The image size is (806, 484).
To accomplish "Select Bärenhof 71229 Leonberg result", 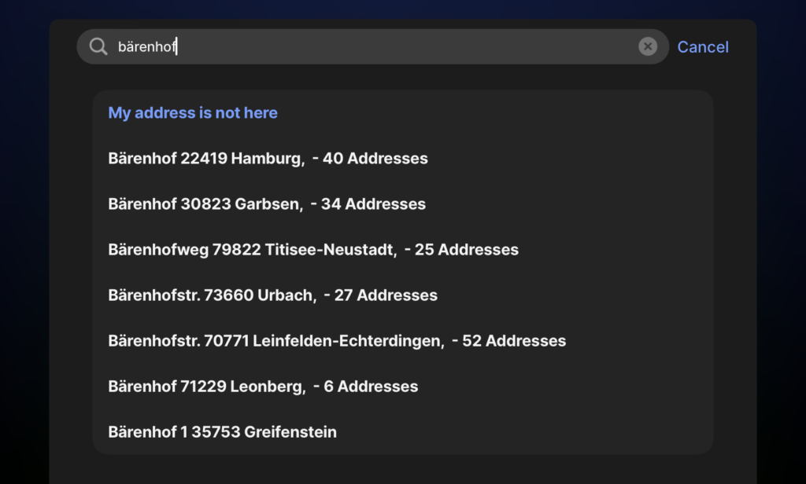I will point(206,387).
